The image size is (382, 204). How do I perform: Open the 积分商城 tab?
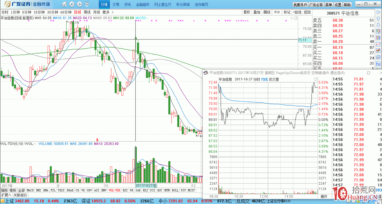coord(183,5)
